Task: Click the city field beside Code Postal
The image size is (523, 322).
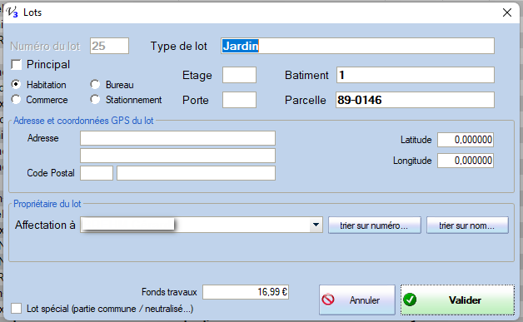Action: pos(197,173)
